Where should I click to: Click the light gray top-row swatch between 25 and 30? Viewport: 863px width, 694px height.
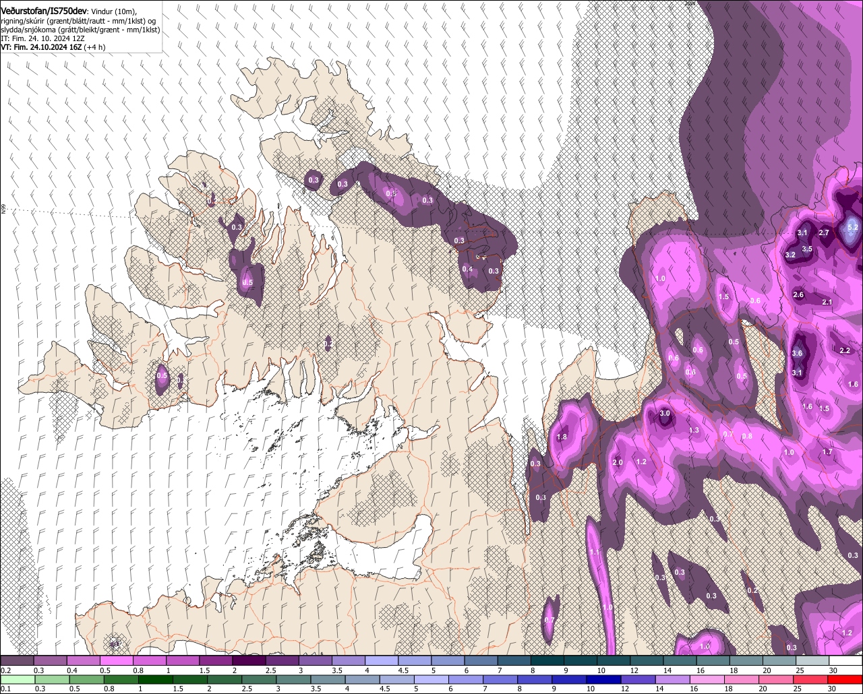coord(812,661)
